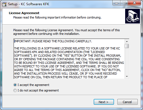The height and width of the screenshot is (110, 143).
Task: Click the license scrollbar up arrow
Action: (127, 41)
